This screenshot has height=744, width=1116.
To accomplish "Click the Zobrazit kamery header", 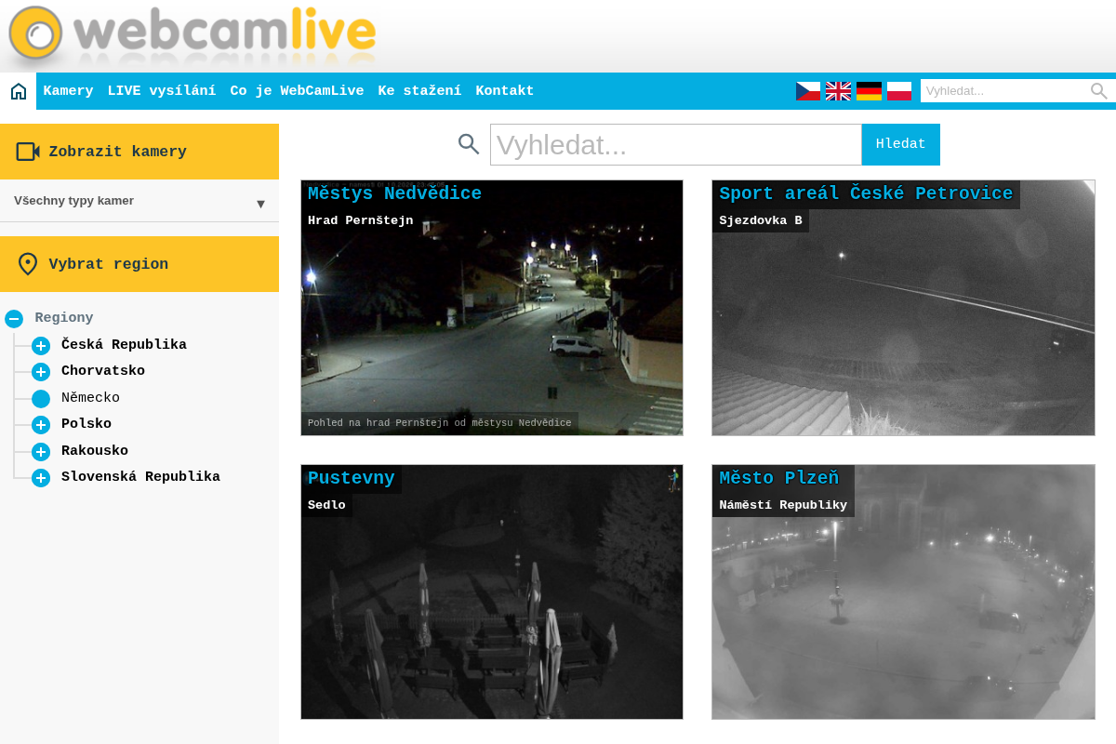I will pos(139,152).
